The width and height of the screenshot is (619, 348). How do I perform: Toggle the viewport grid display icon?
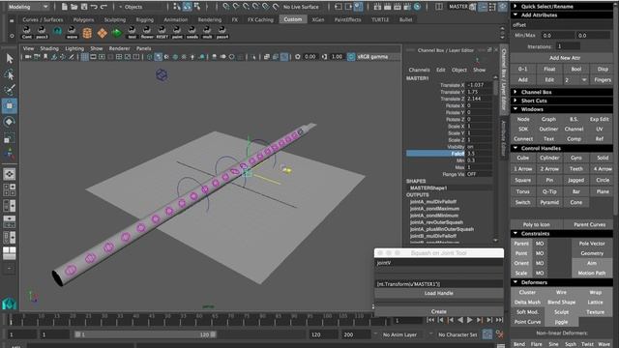(84, 57)
